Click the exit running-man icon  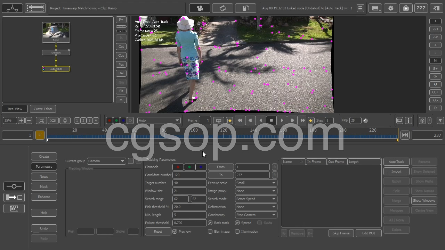[x=436, y=8]
